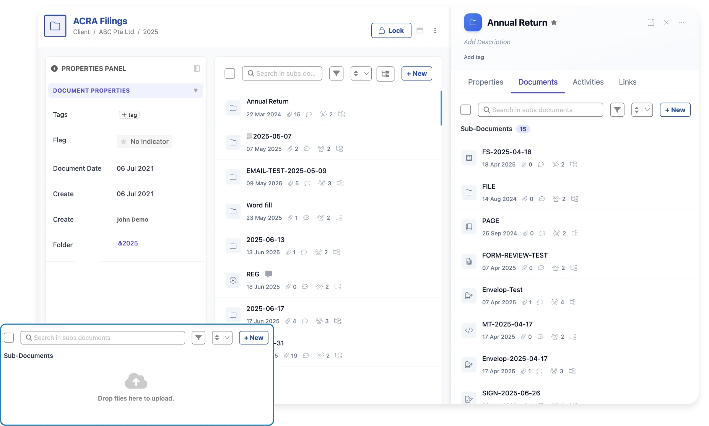The width and height of the screenshot is (709, 426).
Task: Click the filter icon in the middle document list
Action: [x=336, y=73]
